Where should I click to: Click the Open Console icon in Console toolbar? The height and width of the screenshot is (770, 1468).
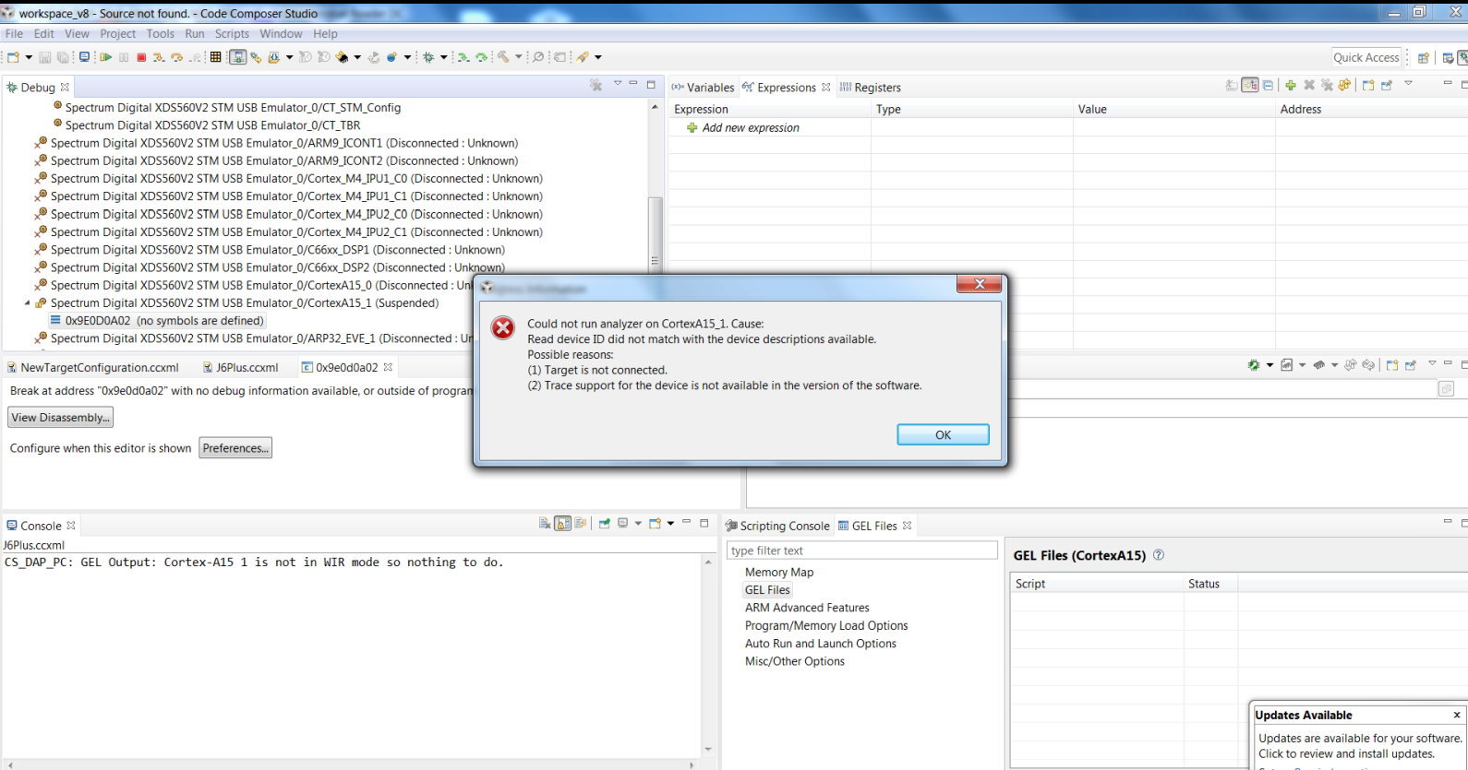point(656,524)
